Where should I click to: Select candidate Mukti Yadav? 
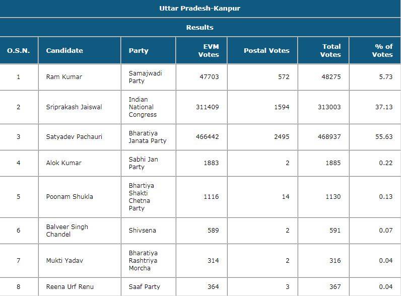point(63,261)
